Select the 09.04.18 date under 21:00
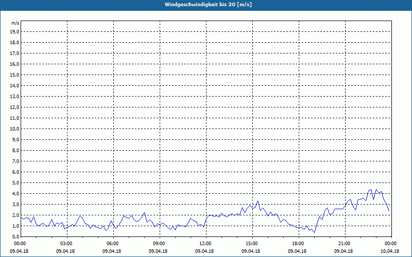The width and height of the screenshot is (412, 257). click(344, 251)
